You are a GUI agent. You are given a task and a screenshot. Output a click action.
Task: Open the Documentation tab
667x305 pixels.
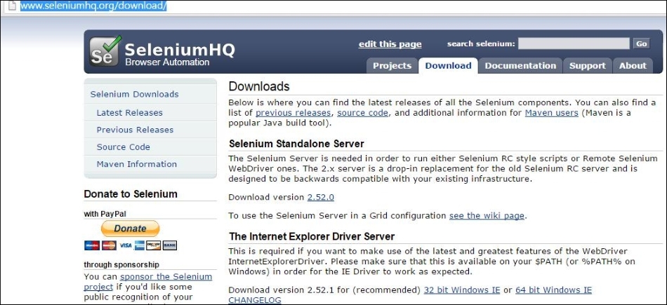[x=520, y=65]
